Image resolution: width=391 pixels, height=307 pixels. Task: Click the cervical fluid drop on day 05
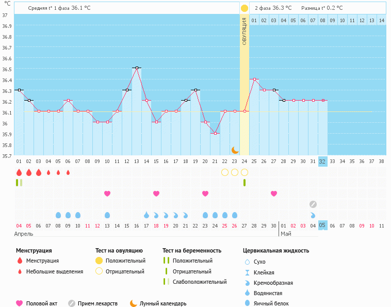coord(58,215)
